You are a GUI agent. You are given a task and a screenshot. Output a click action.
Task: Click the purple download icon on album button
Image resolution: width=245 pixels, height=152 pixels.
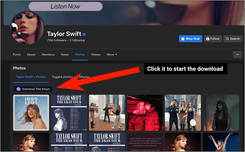click(x=19, y=89)
